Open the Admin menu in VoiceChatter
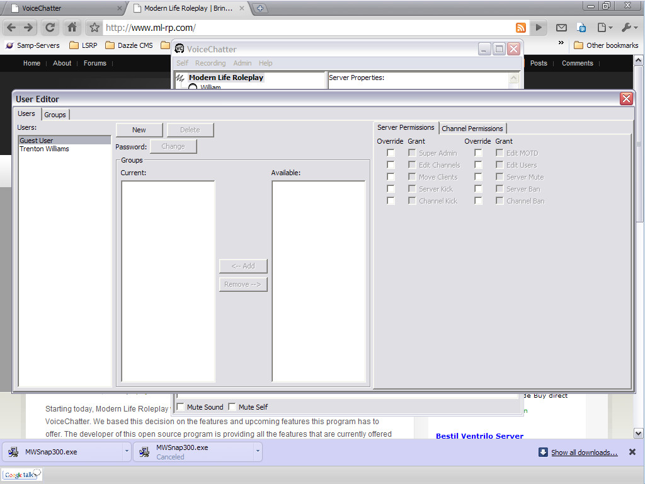The image size is (645, 484). coord(243,63)
